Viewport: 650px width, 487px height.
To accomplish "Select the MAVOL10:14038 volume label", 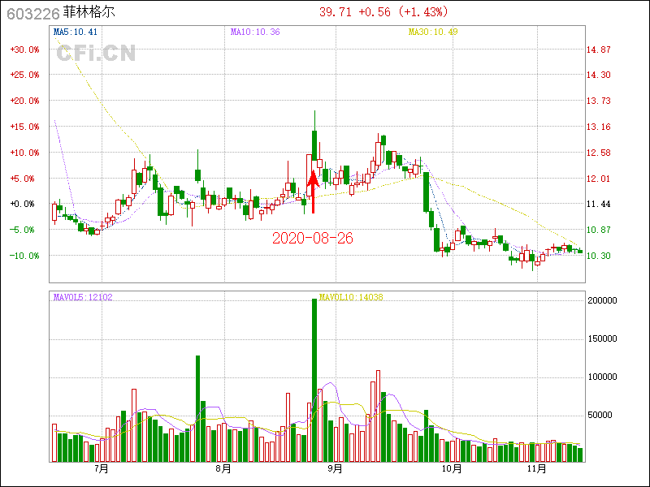I will click(351, 297).
